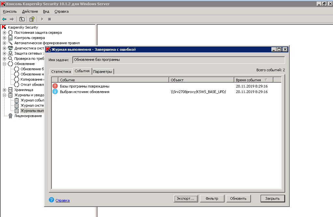Sort by the Событие column header
This screenshot has width=333, height=217.
pos(113,80)
